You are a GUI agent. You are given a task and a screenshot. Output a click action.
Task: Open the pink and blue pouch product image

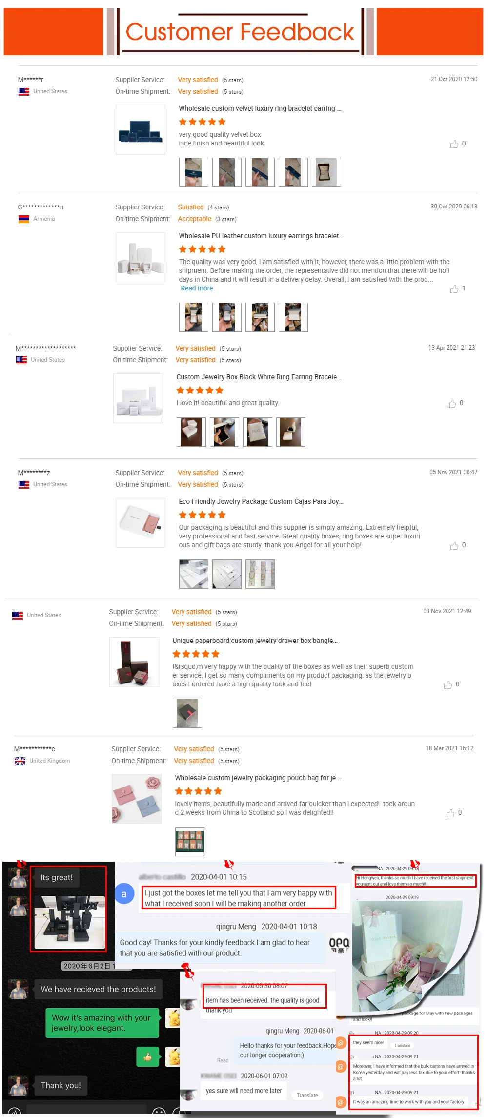click(x=137, y=799)
